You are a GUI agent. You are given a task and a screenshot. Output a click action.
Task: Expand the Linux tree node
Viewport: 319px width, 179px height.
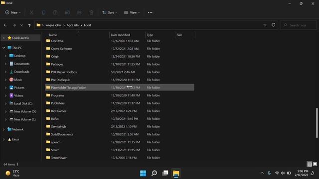click(3, 139)
